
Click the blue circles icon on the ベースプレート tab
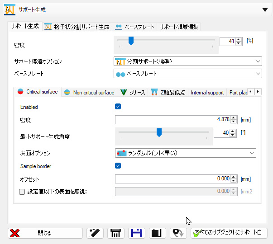(119, 27)
